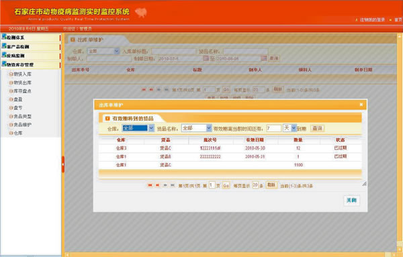The image size is (403, 257).
Task: Jump to last page in dialog pager
Action: point(173,185)
